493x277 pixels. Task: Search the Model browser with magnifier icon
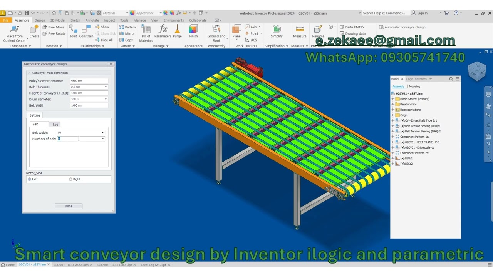click(451, 79)
